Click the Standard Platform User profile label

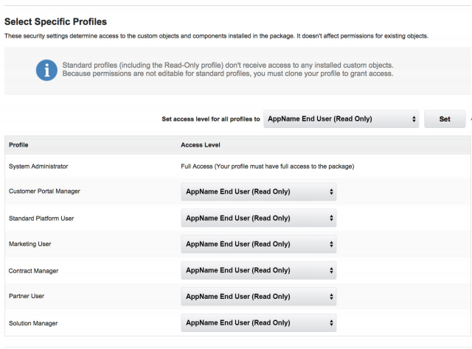click(x=41, y=219)
